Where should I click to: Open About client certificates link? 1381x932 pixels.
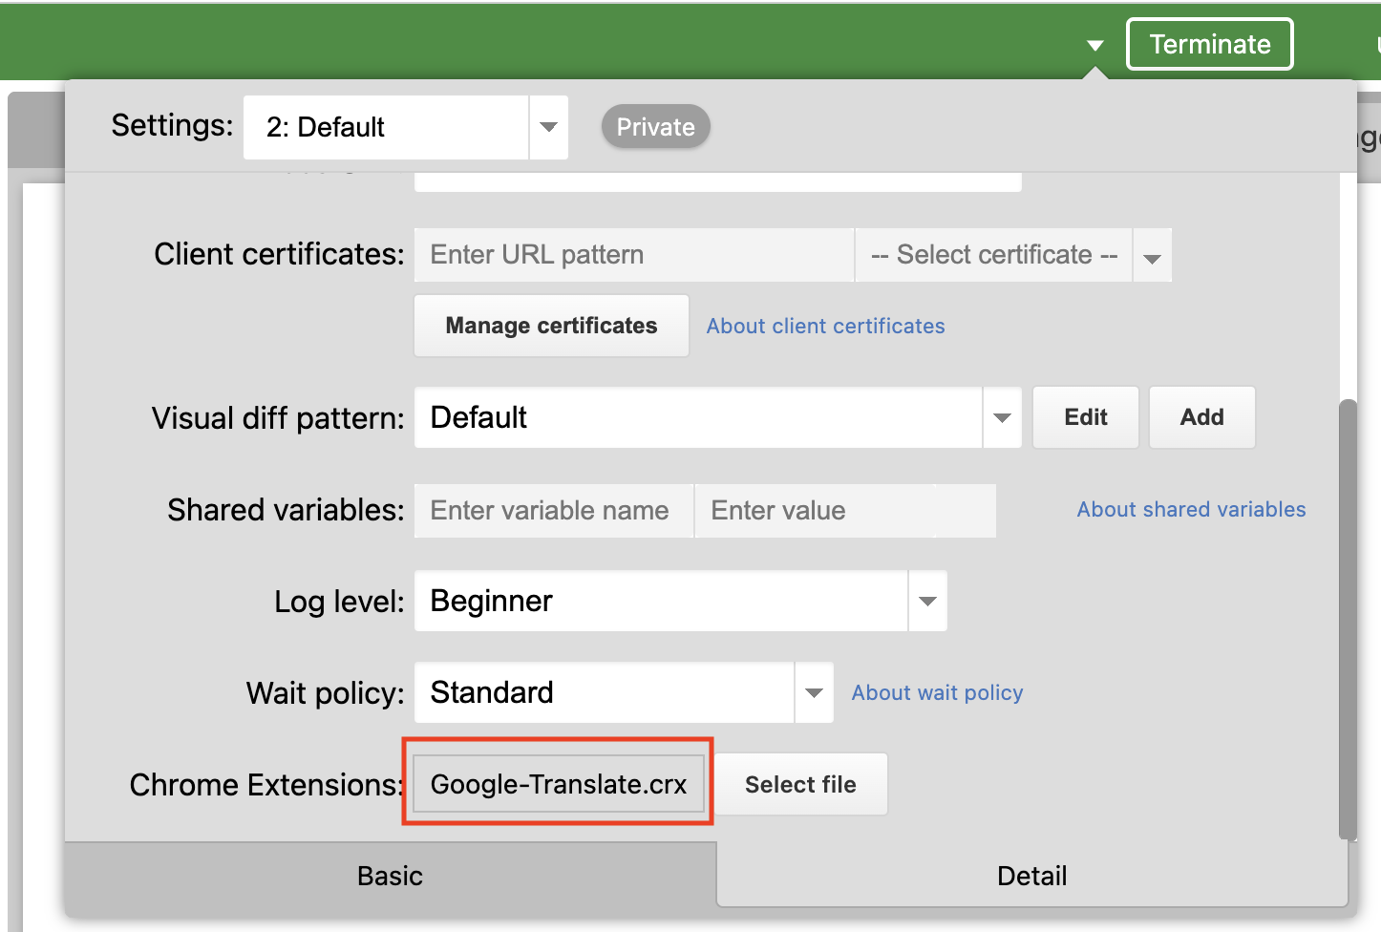[825, 326]
